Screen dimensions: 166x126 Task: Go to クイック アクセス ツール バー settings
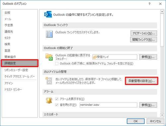pos(20,76)
